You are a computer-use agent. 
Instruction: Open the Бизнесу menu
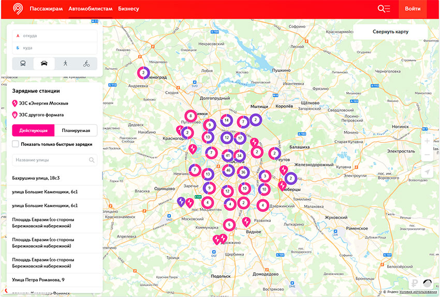tap(128, 9)
